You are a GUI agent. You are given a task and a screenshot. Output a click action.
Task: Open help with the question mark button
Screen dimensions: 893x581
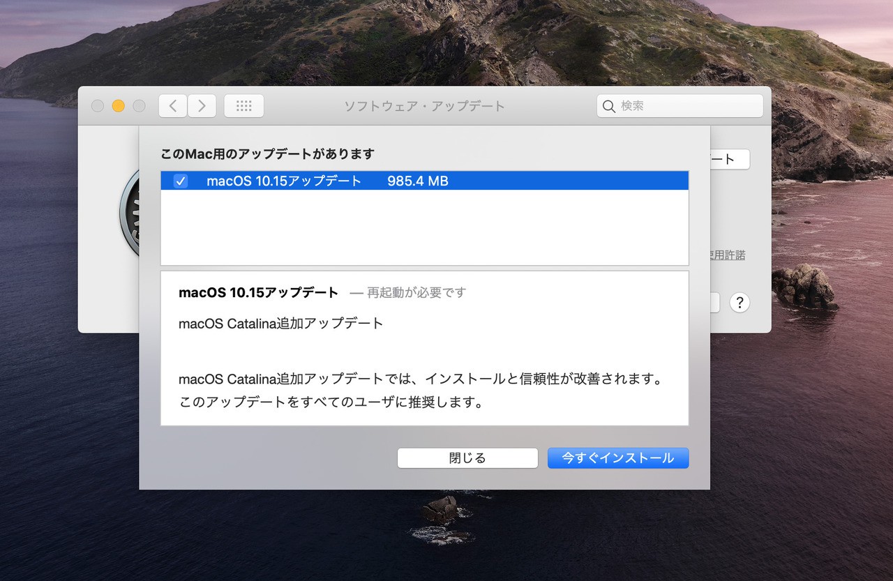(740, 303)
